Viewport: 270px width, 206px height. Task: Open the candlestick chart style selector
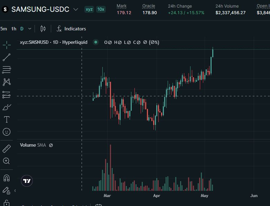click(x=43, y=29)
